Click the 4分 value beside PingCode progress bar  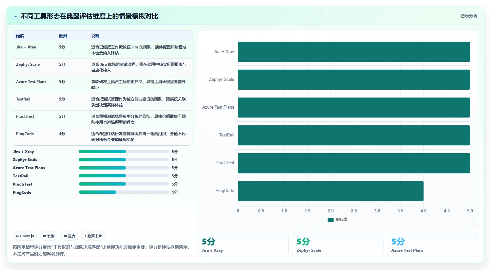[175, 192]
